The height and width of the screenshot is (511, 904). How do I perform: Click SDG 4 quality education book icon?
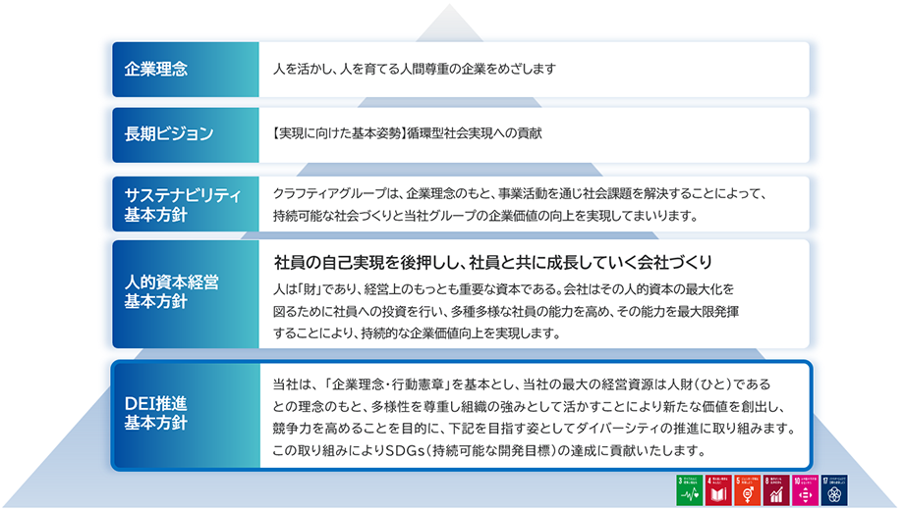(718, 490)
